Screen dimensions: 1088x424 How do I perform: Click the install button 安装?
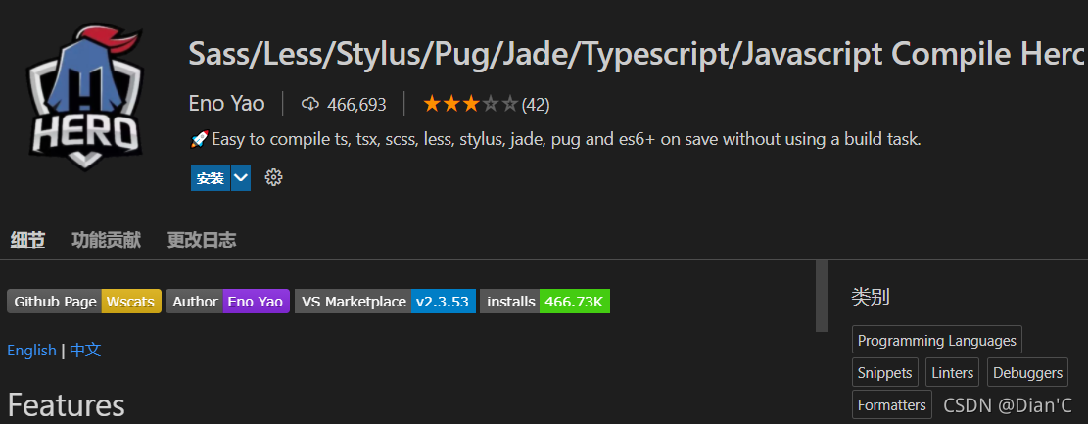[211, 178]
